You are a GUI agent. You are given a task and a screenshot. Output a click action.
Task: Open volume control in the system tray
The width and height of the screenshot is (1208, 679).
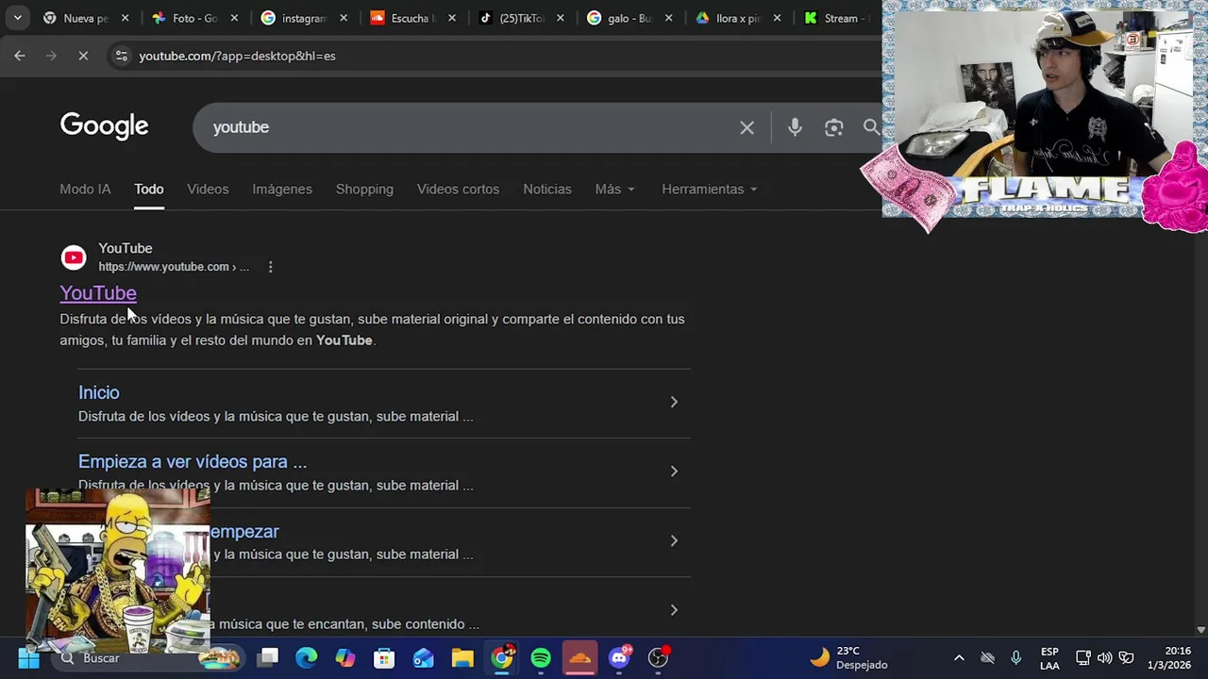[x=1104, y=657]
